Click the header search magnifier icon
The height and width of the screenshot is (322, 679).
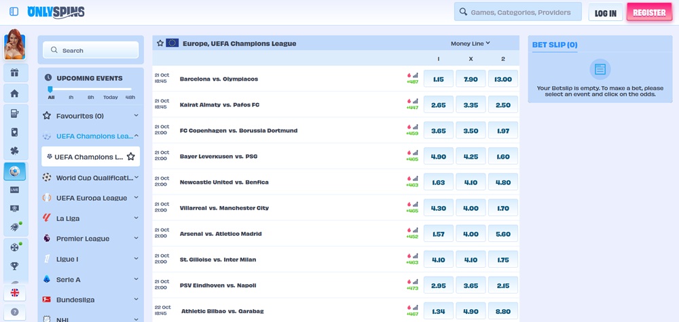tap(463, 12)
